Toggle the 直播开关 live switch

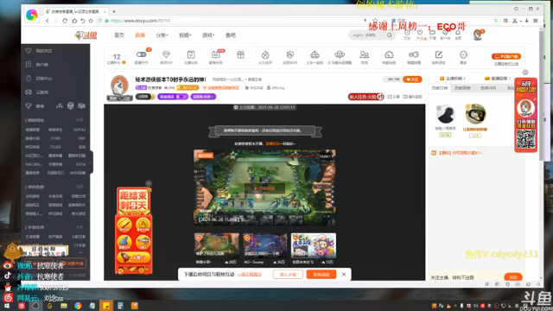coord(141,54)
